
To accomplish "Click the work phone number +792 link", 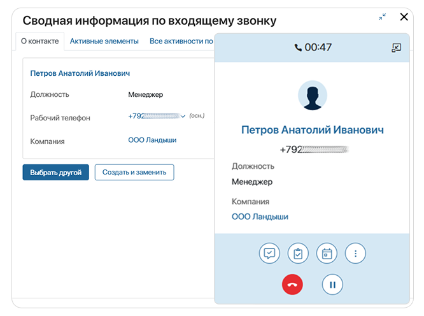I will coord(154,116).
